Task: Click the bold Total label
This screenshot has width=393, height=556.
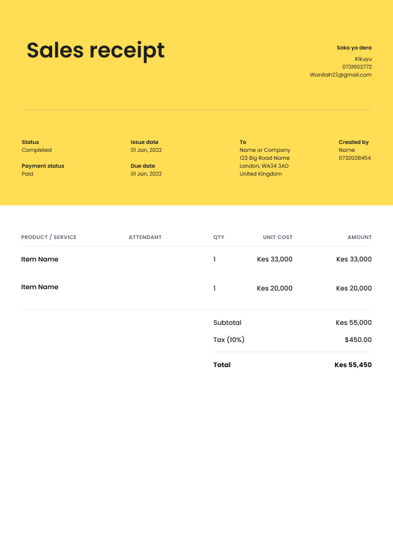Action: point(222,365)
